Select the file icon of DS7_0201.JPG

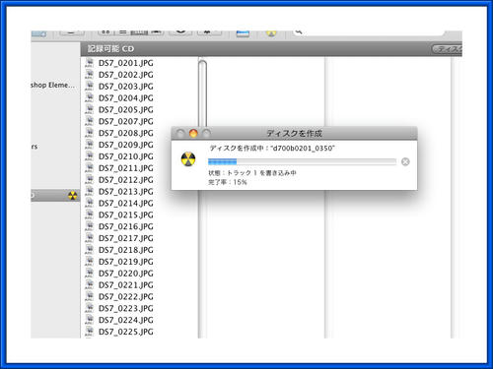click(89, 63)
